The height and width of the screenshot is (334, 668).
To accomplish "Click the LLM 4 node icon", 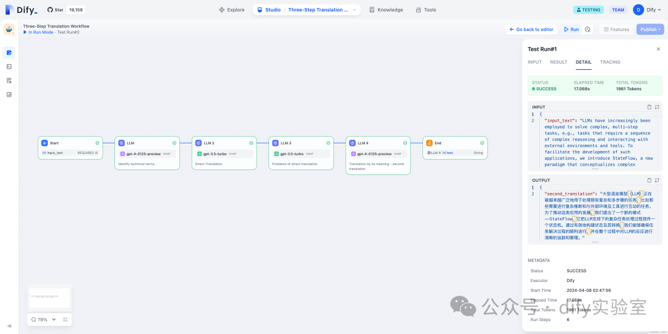I will pos(353,143).
